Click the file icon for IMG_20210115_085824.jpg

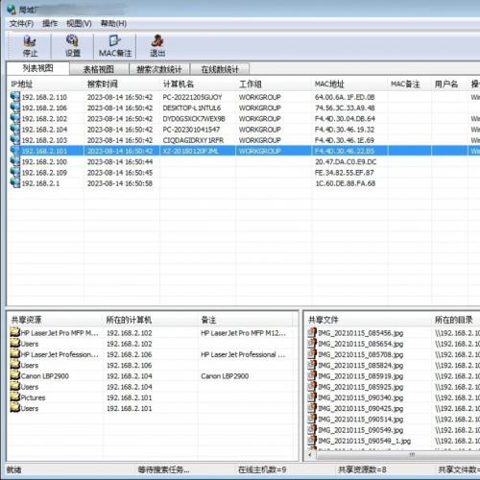(x=312, y=365)
